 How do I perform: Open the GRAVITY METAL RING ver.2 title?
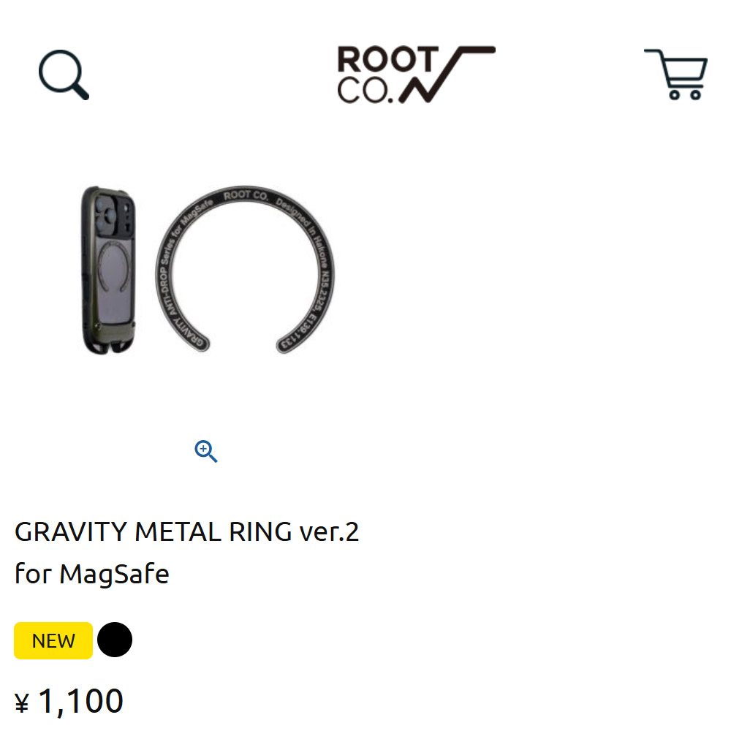tap(186, 532)
